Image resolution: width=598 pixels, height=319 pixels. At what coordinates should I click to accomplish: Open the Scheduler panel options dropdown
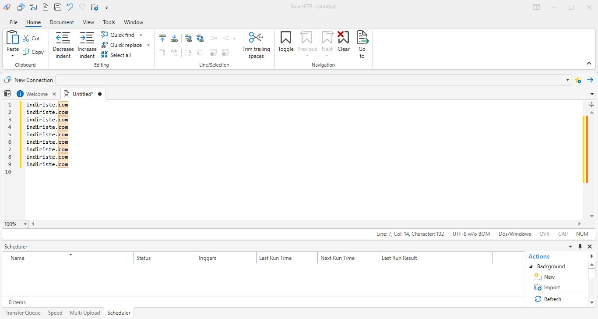570,247
